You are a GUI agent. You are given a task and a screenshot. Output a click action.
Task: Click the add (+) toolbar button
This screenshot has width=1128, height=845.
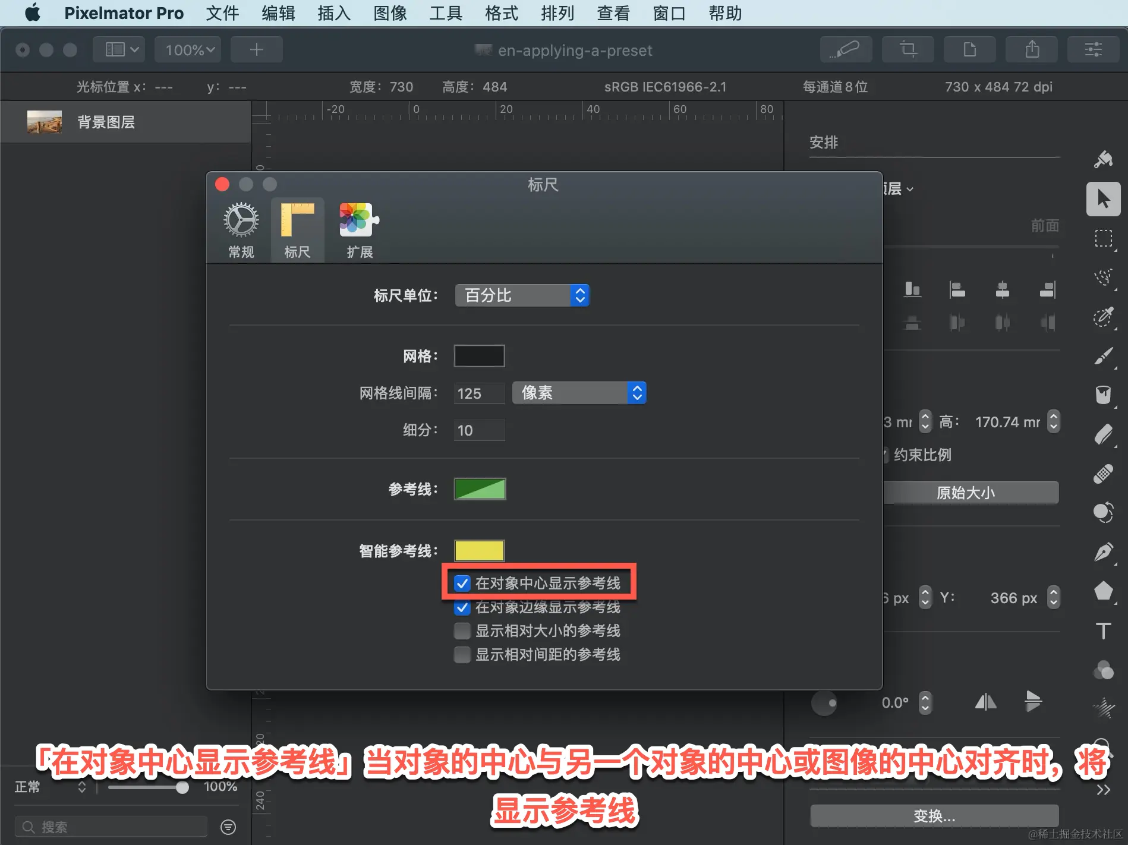coord(257,49)
